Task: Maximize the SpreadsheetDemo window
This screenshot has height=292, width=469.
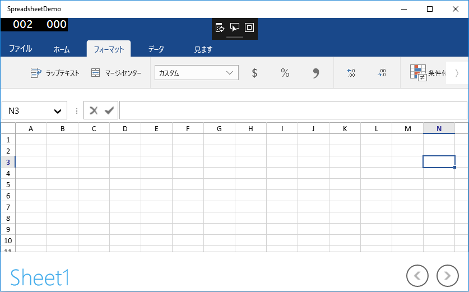Action: pos(430,9)
